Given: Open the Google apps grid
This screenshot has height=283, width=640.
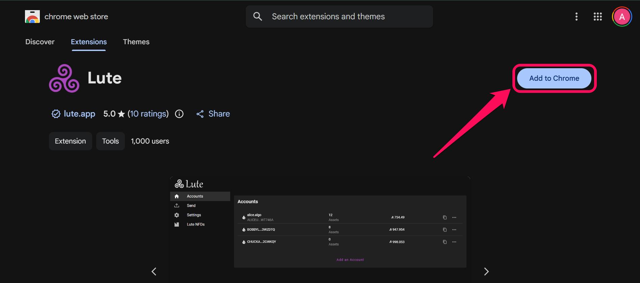Looking at the screenshot, I should [x=598, y=17].
